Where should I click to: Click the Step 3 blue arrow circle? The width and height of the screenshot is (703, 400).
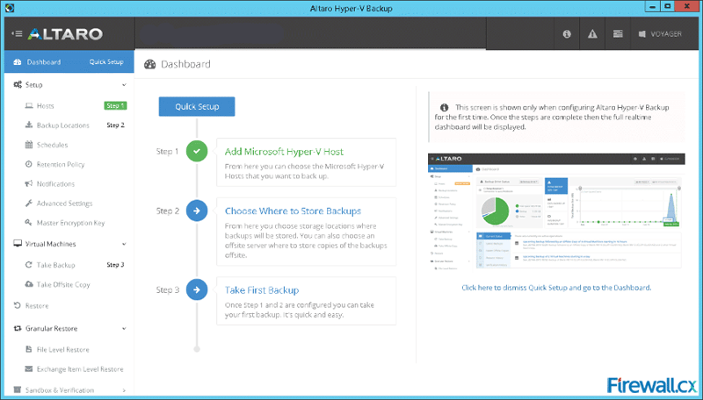197,289
